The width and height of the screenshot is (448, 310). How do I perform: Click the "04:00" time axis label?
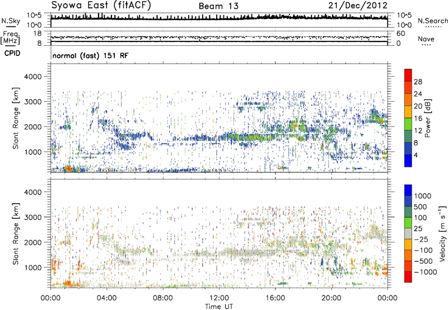click(x=107, y=298)
